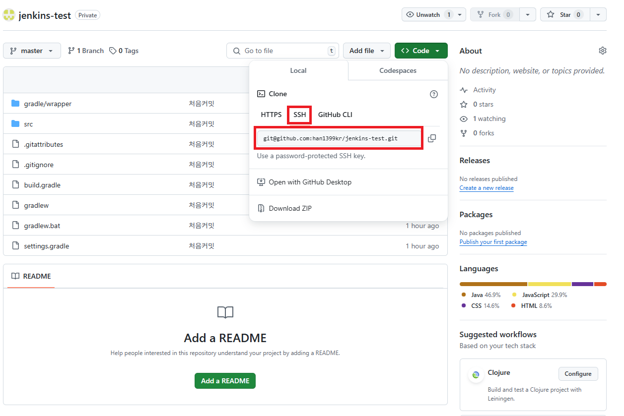This screenshot has width=624, height=416.
Task: Click the src folder icon
Action: [15, 124]
